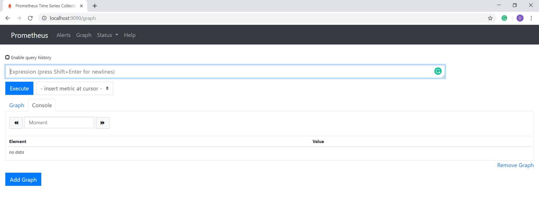The width and height of the screenshot is (539, 220).
Task: Click the Add Graph button
Action: [23, 179]
